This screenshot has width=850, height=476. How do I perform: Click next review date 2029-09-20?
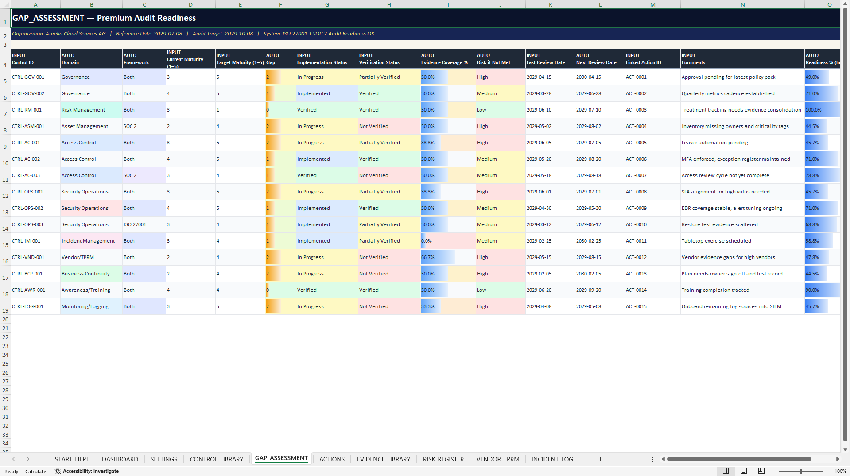pos(600,290)
